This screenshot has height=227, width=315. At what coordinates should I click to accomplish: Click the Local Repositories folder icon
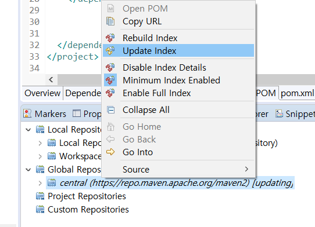[40, 130]
